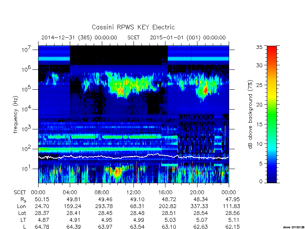Click the red emission peak near 21:00
Screen dimensions: 305x229
pyautogui.click(x=205, y=90)
